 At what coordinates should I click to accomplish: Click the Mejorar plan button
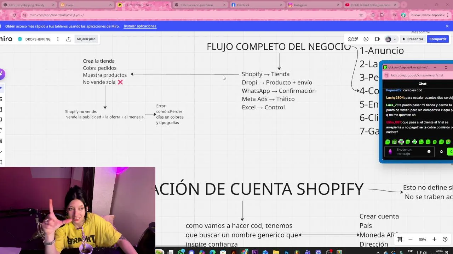click(x=86, y=39)
